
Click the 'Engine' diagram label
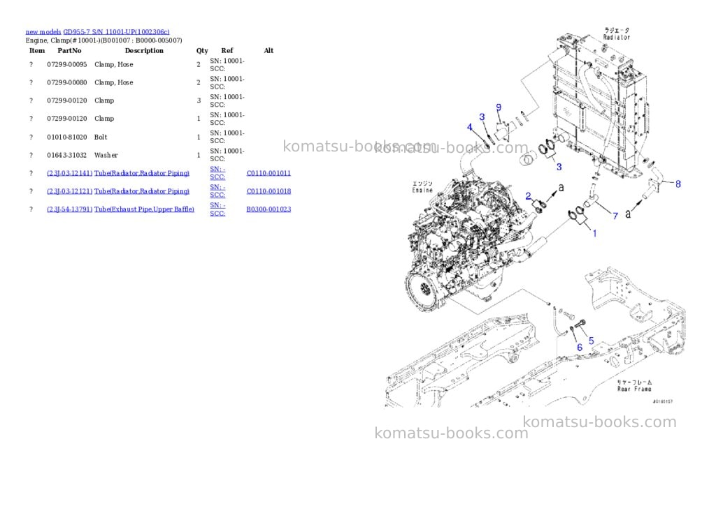(x=422, y=190)
